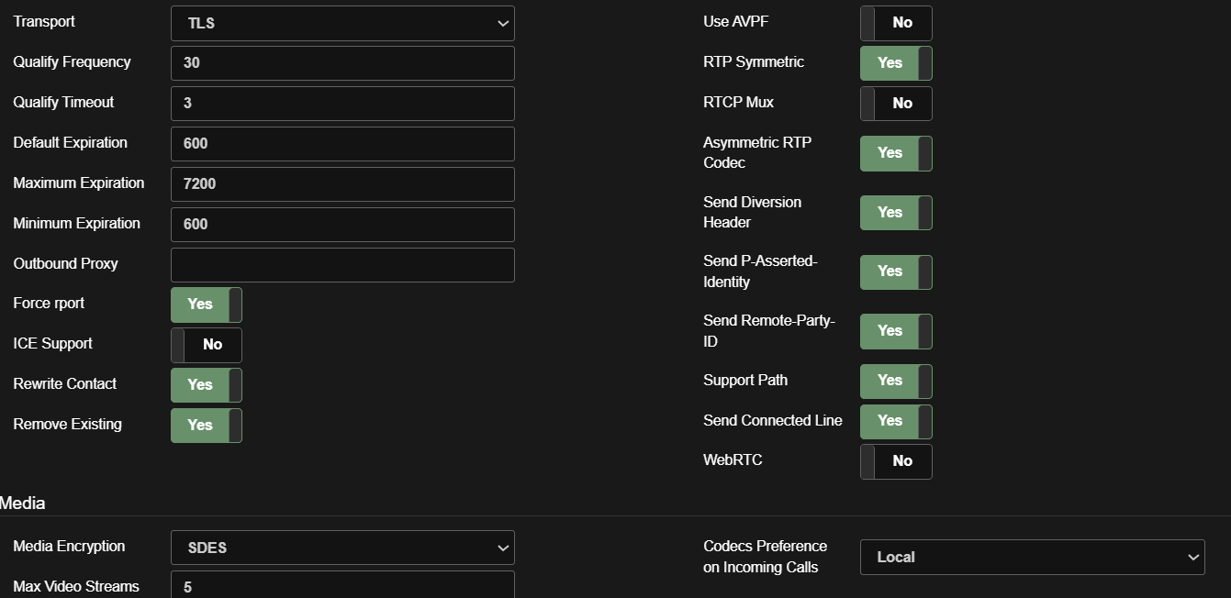Screen dimensions: 1231x598
Task: Select the Maximum Expiration input
Action: (x=341, y=184)
